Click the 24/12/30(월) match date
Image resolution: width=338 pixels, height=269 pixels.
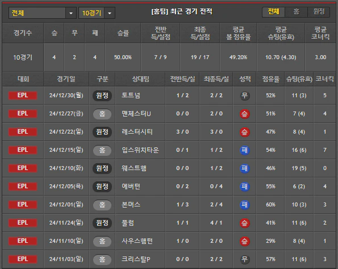(66, 96)
